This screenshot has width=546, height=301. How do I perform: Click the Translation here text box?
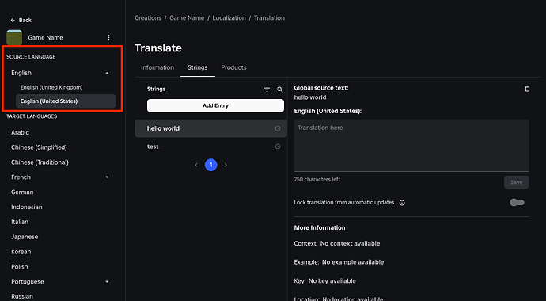click(411, 145)
